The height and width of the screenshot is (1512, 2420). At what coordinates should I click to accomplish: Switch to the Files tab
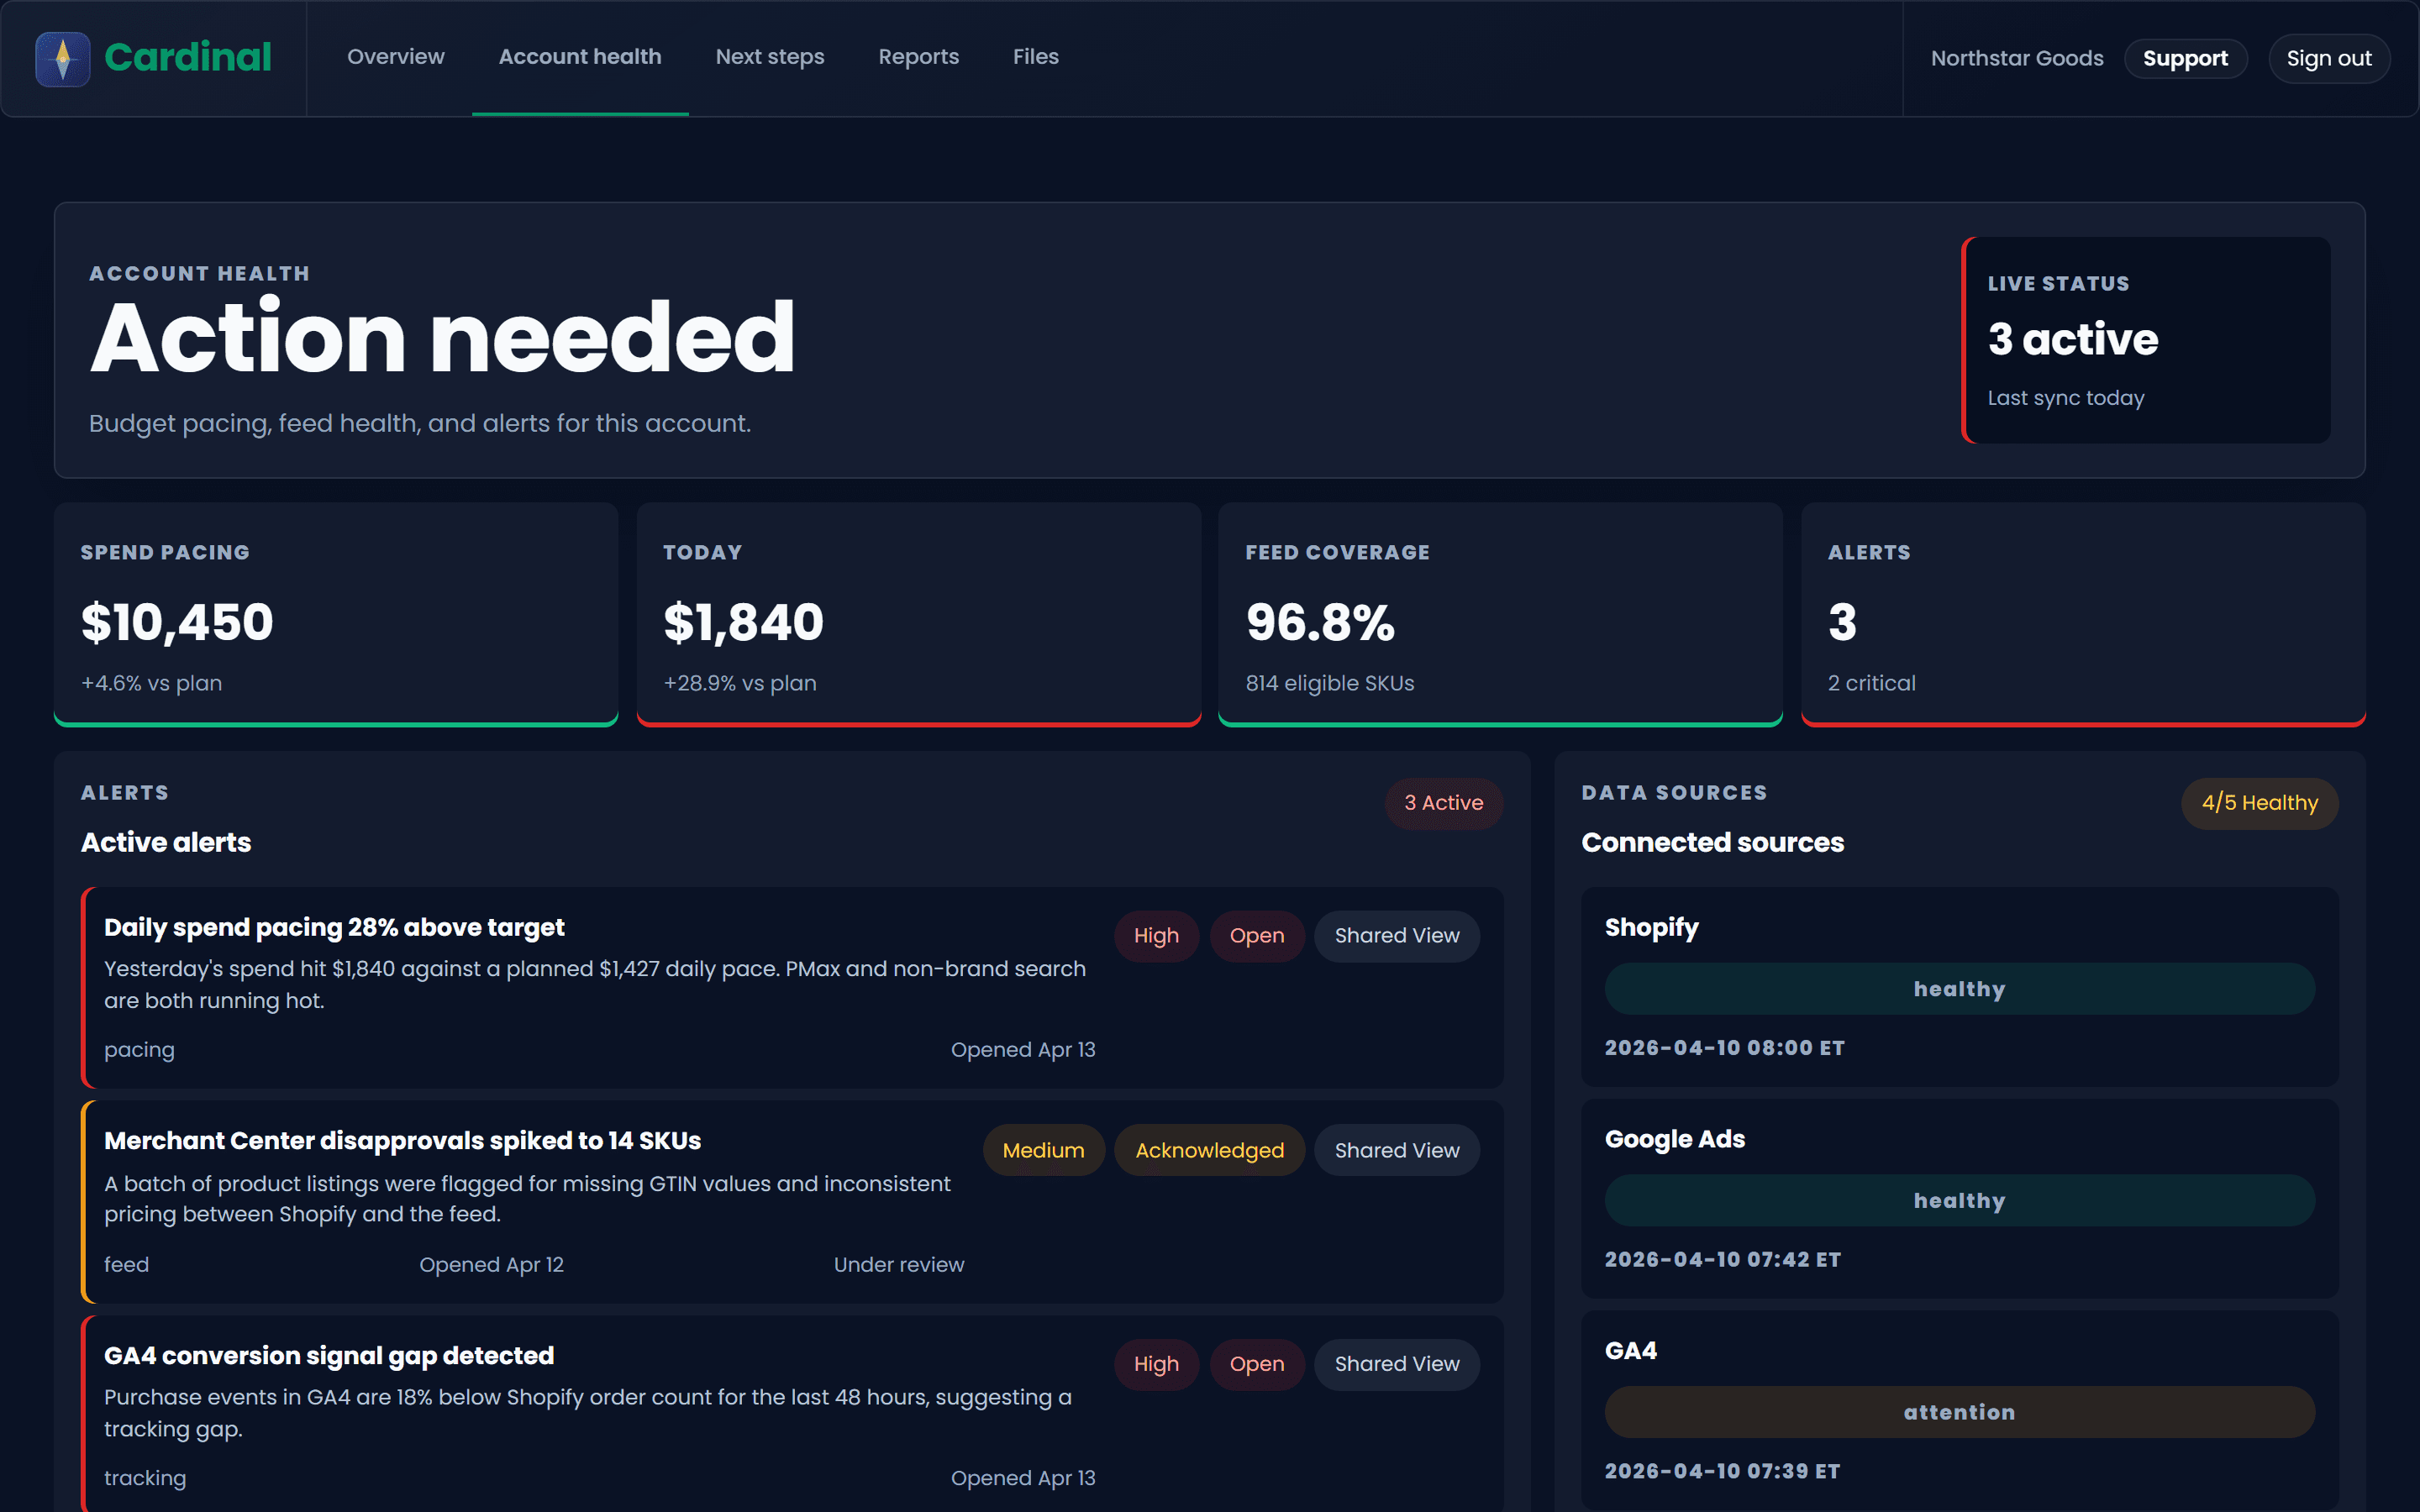[x=1035, y=57]
